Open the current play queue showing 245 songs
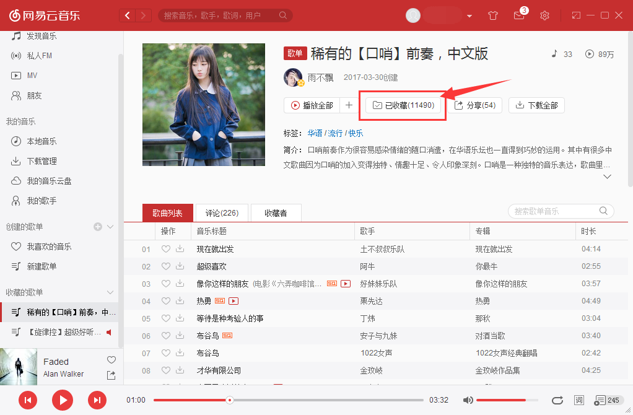Screen dimensions: 633x415 pyautogui.click(x=604, y=400)
